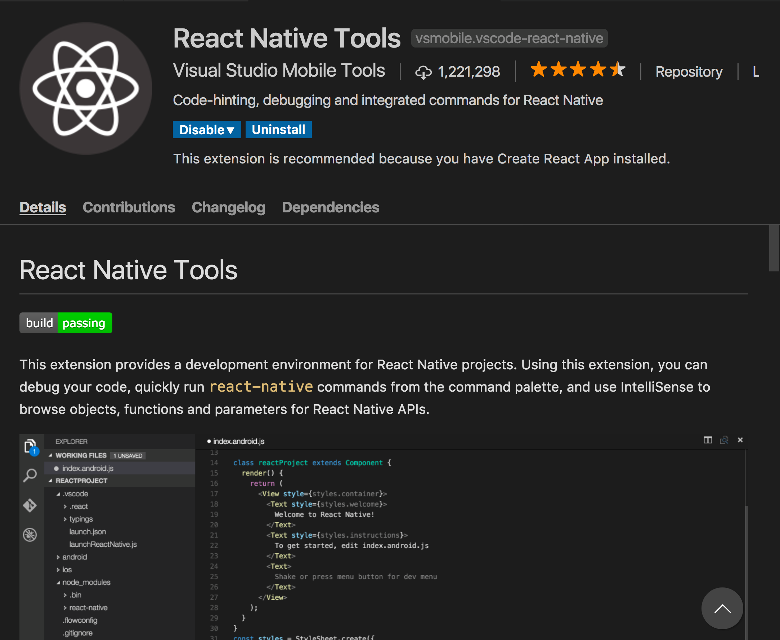Click the scroll-to-top arrow button

pos(722,608)
